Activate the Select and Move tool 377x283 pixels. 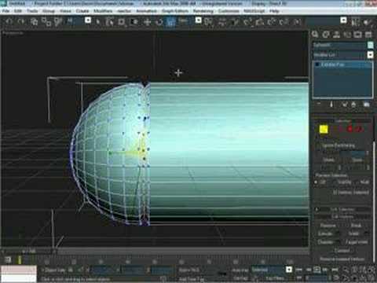[147, 22]
